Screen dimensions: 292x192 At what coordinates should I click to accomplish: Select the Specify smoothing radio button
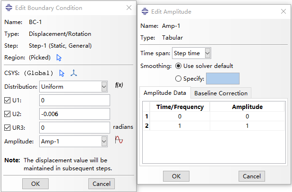(x=178, y=79)
